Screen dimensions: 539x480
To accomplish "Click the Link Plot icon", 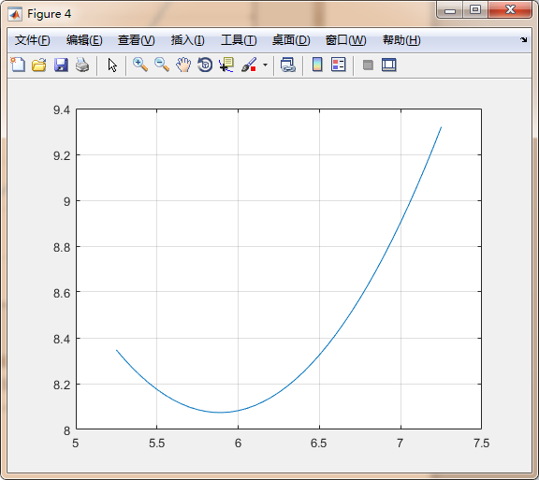I will click(287, 65).
